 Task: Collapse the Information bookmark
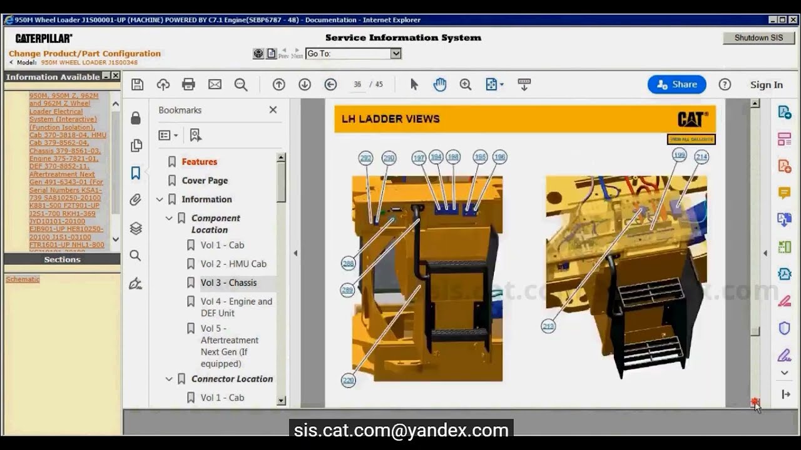tap(160, 199)
